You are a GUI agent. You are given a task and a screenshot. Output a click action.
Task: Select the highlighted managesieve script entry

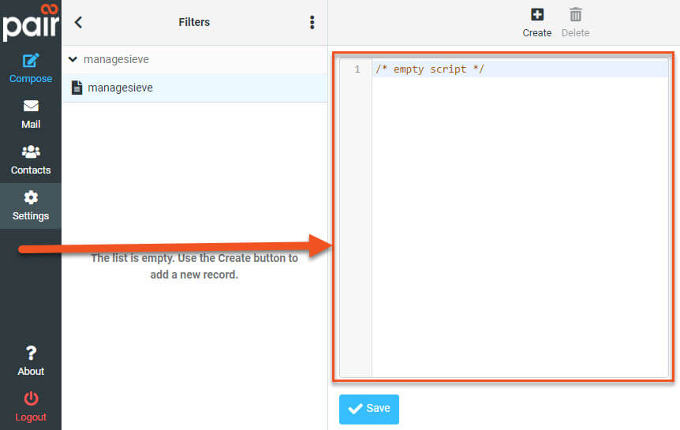click(x=120, y=88)
